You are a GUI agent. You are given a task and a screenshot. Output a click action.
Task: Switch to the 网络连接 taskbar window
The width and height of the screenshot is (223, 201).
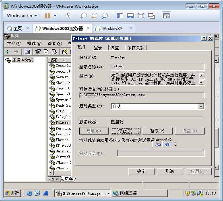click(x=140, y=193)
